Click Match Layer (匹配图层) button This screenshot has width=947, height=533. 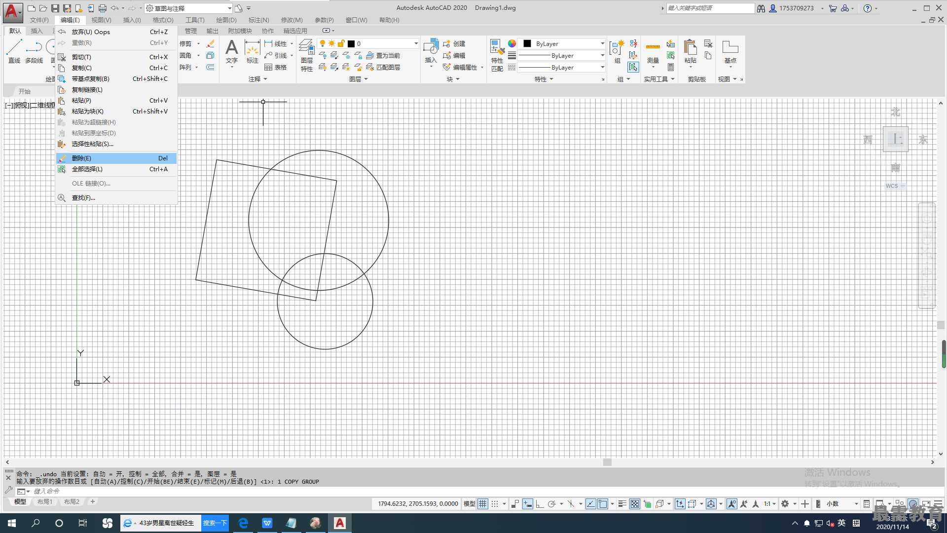point(383,67)
